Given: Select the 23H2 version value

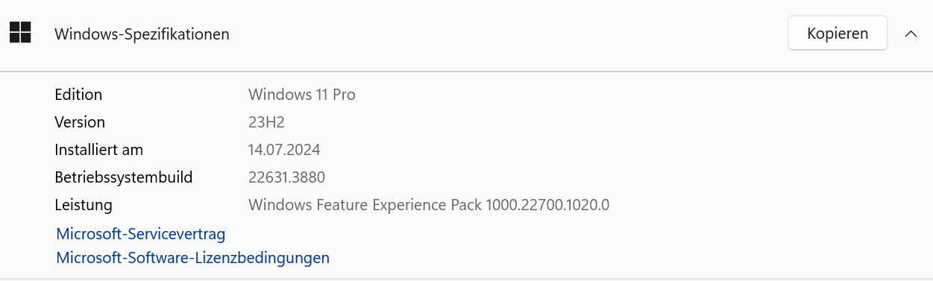Looking at the screenshot, I should [x=266, y=122].
